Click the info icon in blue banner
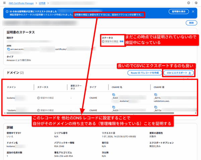Screen dimensions: 201x160 tap(7, 11)
